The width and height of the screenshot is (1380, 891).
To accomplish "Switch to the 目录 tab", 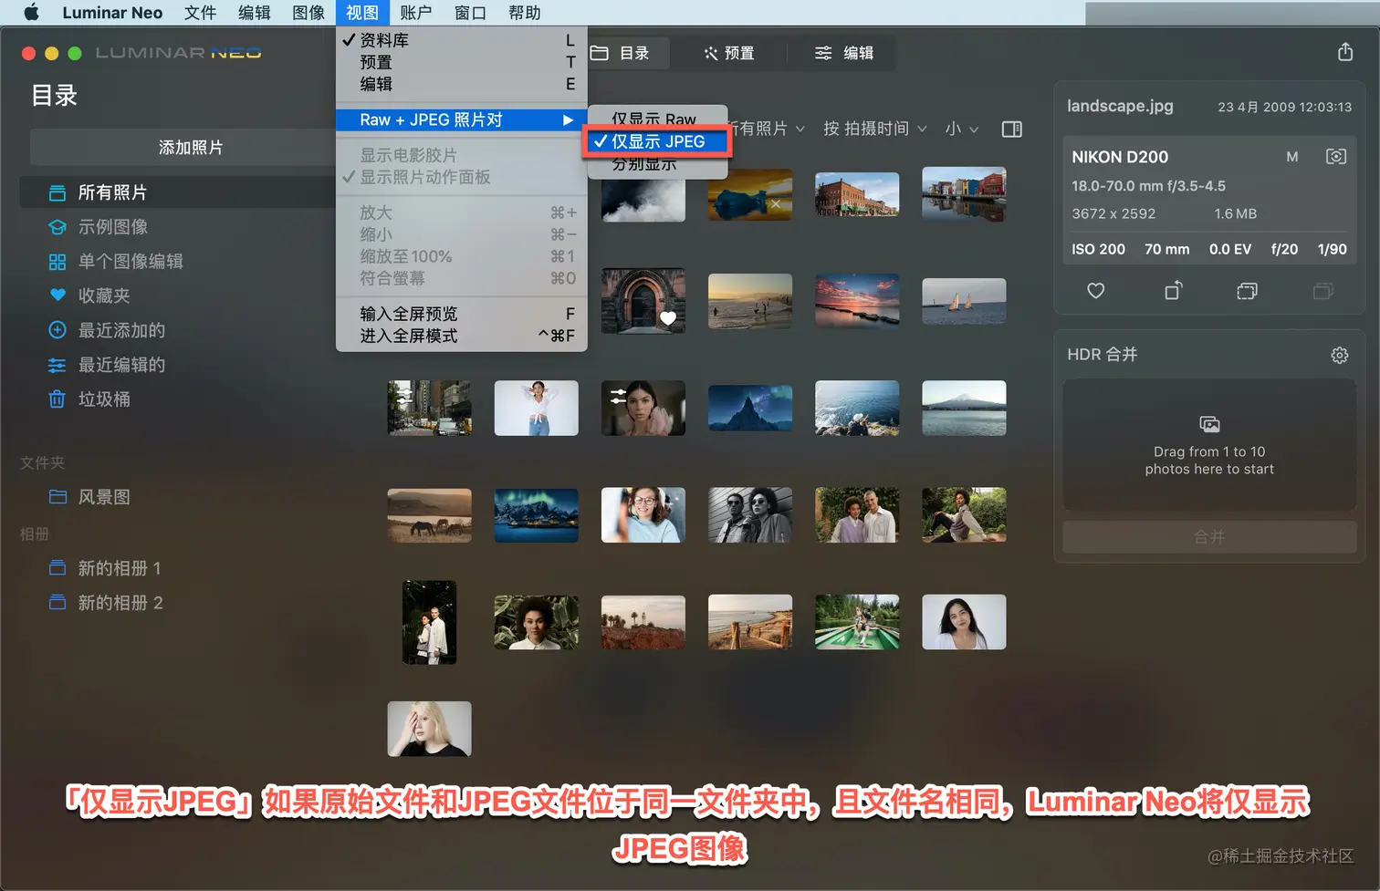I will pos(622,53).
